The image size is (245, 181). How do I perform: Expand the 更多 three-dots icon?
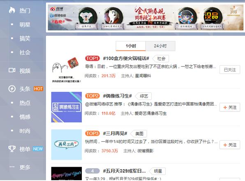(12, 167)
